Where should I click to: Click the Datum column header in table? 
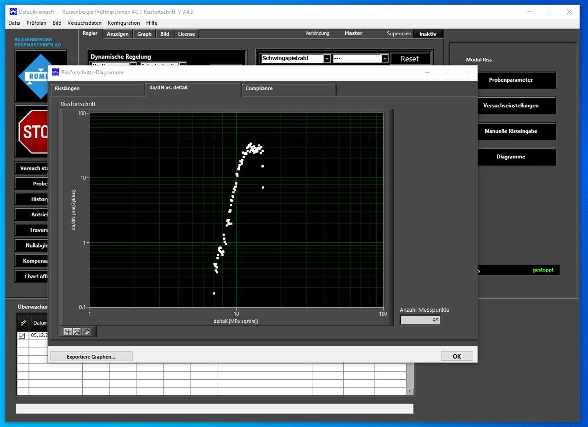click(39, 323)
